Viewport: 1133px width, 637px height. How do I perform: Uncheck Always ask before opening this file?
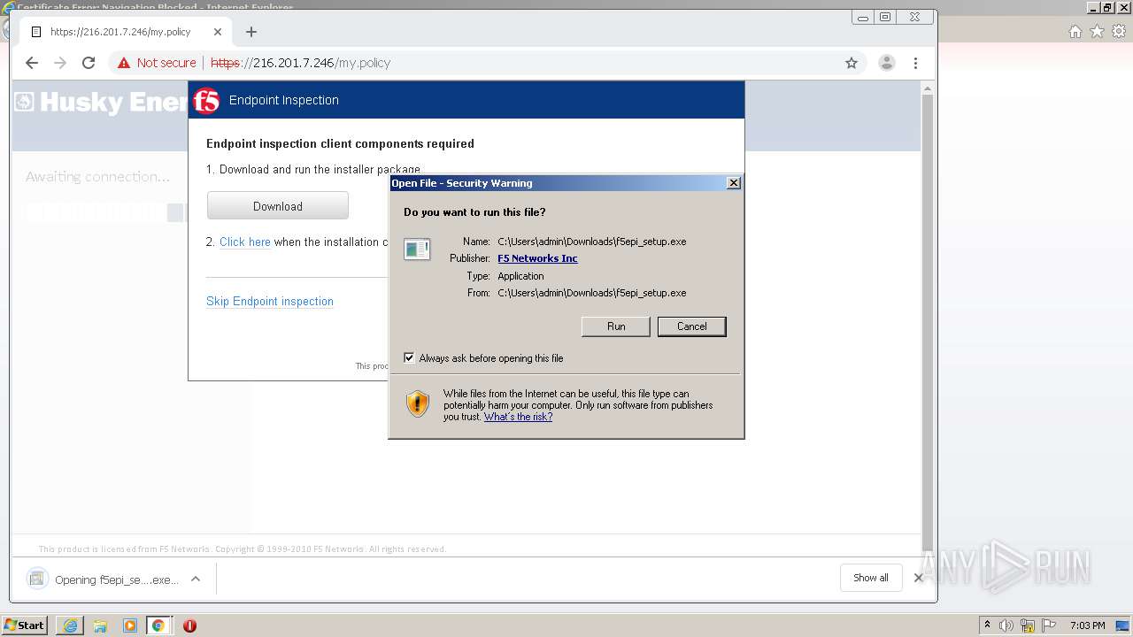409,358
